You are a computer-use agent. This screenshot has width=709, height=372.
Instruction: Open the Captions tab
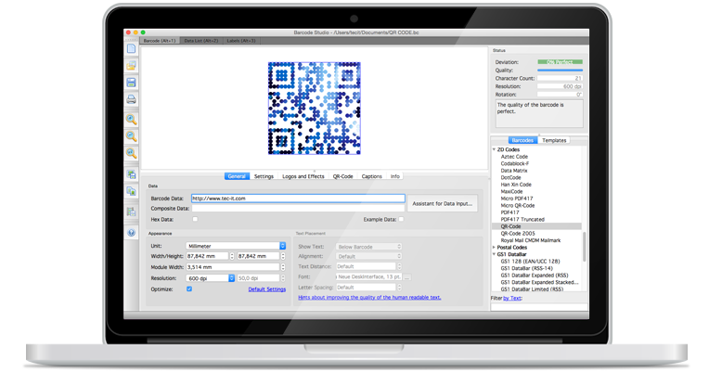point(372,176)
